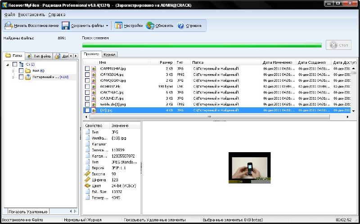This screenshot has height=224, width=360.
Task: Click the Start Recovery printer icon
Action: pos(9,26)
